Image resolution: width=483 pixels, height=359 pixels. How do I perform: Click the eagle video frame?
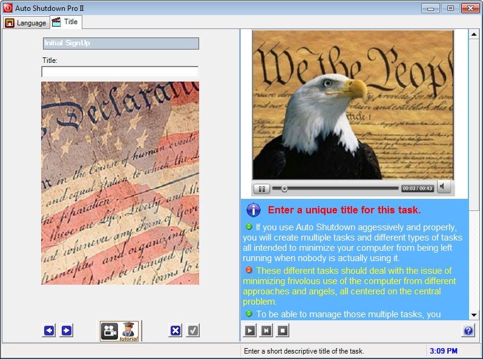(353, 105)
